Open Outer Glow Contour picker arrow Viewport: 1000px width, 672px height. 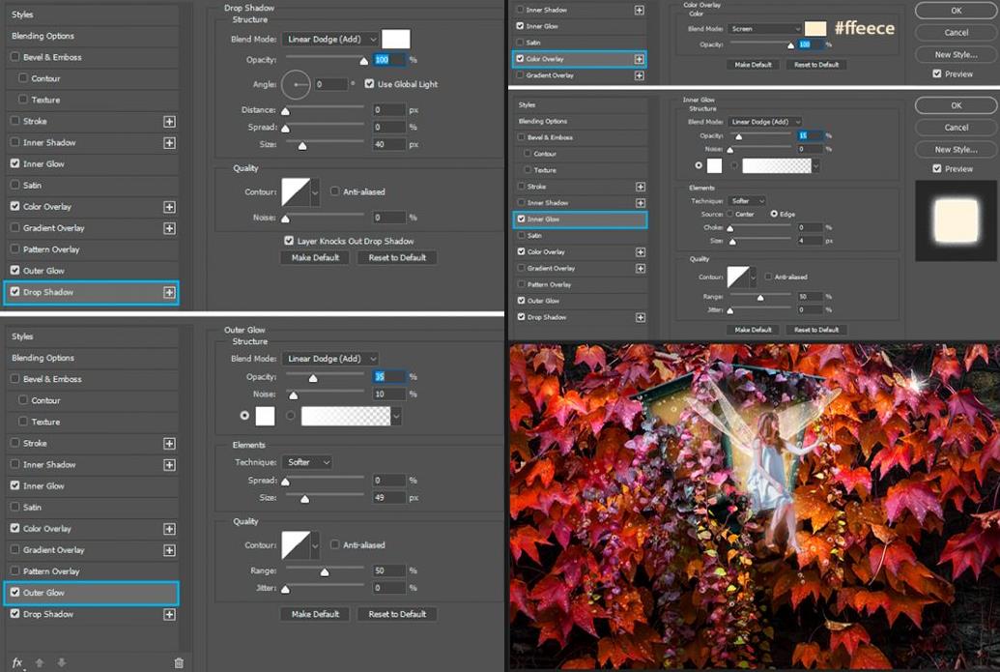point(315,545)
